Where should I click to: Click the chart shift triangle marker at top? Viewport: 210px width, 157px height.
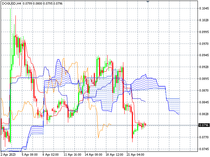148,2
